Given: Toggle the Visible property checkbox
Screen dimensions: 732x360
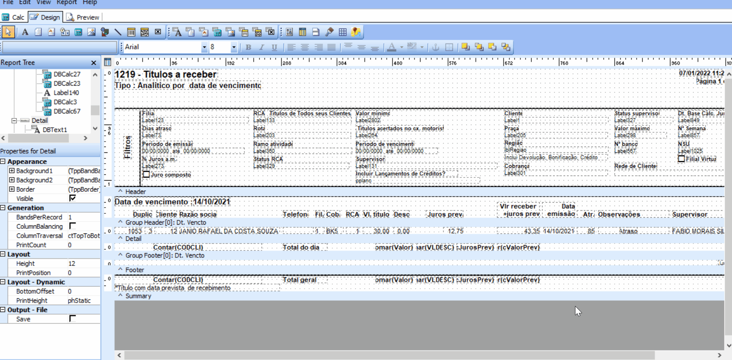Looking at the screenshot, I should click(x=73, y=198).
